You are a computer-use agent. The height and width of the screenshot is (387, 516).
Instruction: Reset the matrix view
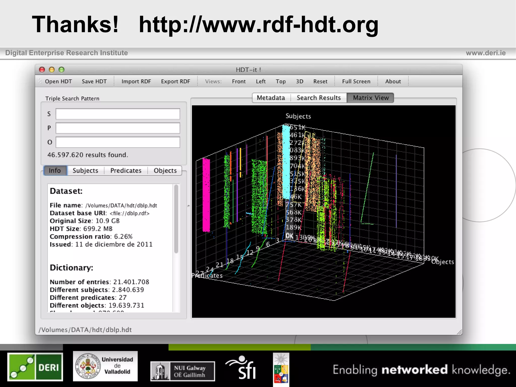320,81
